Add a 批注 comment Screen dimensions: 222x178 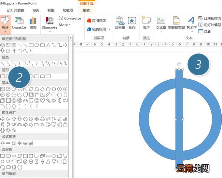[147, 23]
